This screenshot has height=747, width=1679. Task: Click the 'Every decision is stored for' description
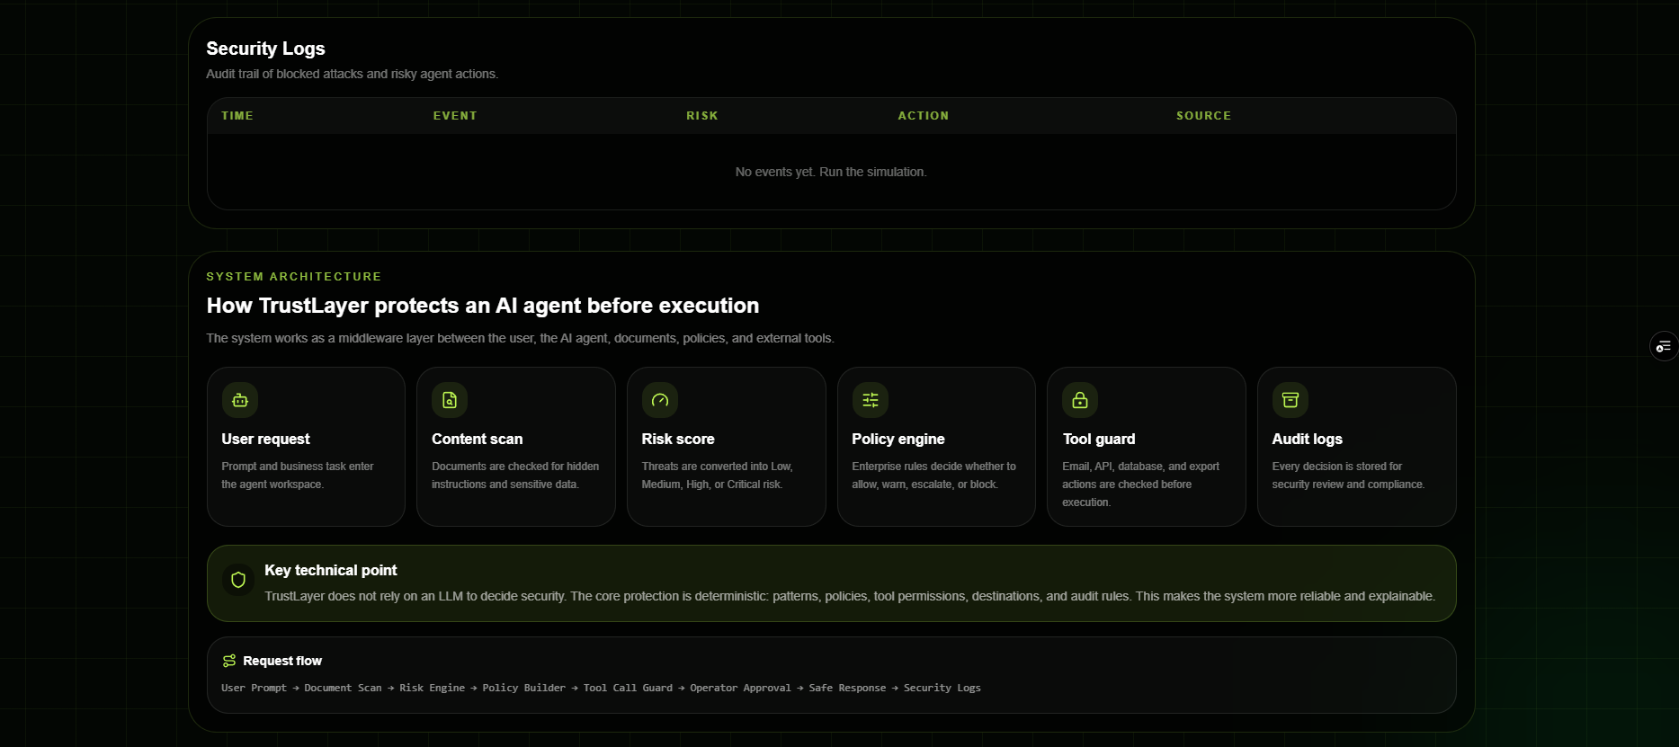[1349, 476]
